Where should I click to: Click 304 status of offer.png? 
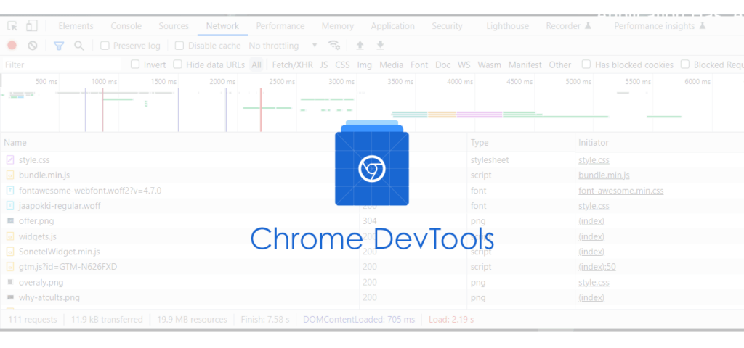[370, 220]
